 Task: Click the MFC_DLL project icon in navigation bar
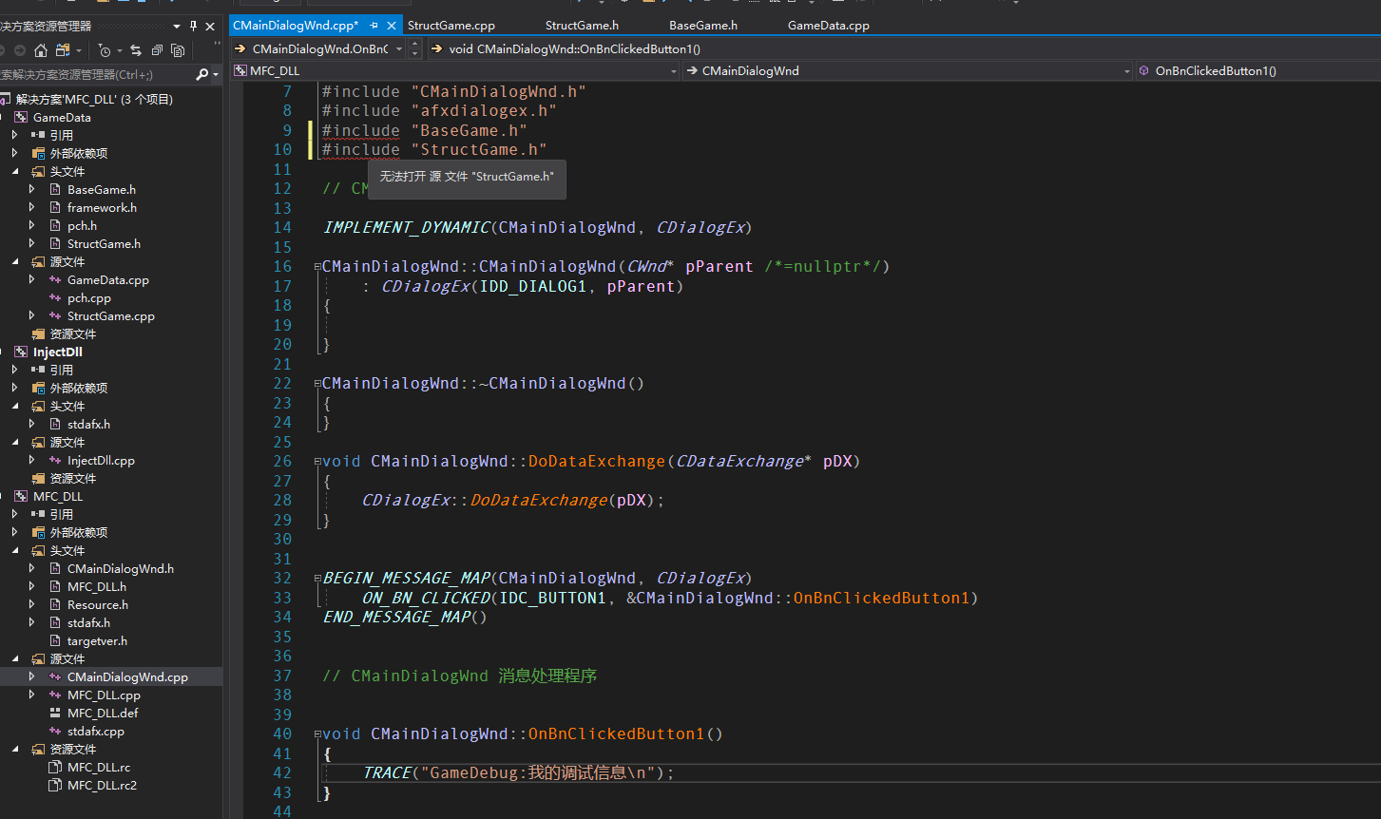[240, 71]
